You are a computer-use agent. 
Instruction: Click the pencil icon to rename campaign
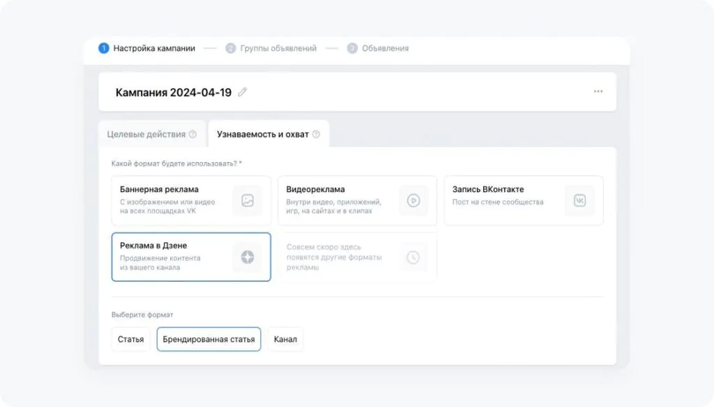click(242, 93)
